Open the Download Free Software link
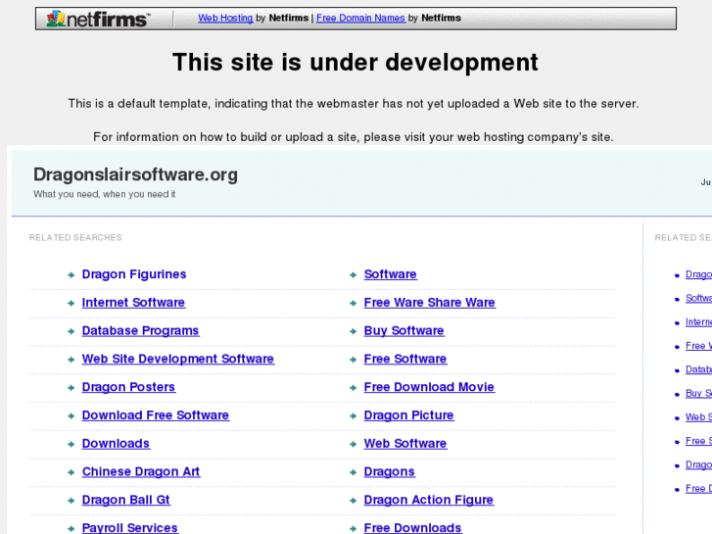This screenshot has width=712, height=534. pyautogui.click(x=156, y=415)
